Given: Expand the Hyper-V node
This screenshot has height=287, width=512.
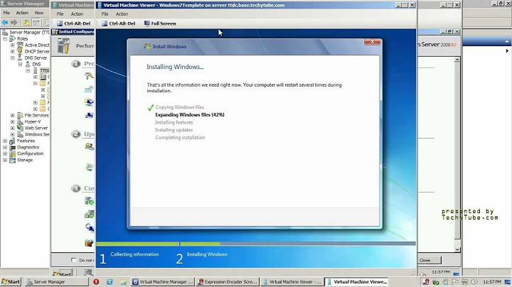Looking at the screenshot, I should [12, 121].
